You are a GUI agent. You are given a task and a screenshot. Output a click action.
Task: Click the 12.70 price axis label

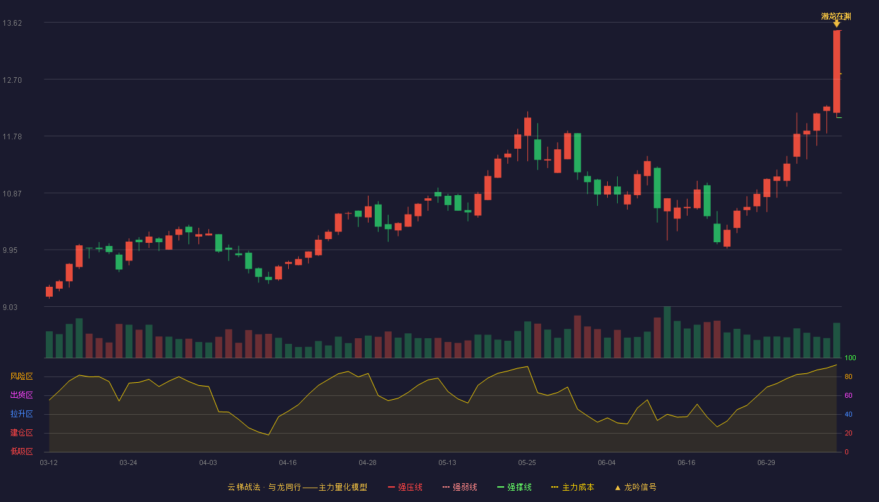12,80
